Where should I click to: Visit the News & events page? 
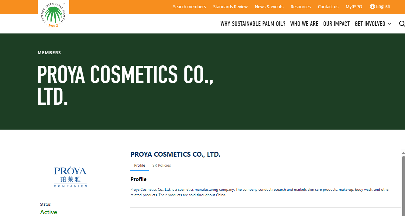click(x=269, y=7)
